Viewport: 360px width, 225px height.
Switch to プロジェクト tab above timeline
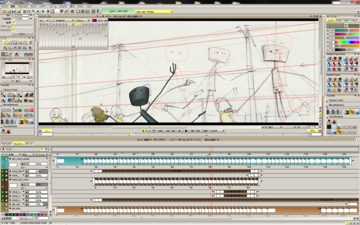pos(6,144)
